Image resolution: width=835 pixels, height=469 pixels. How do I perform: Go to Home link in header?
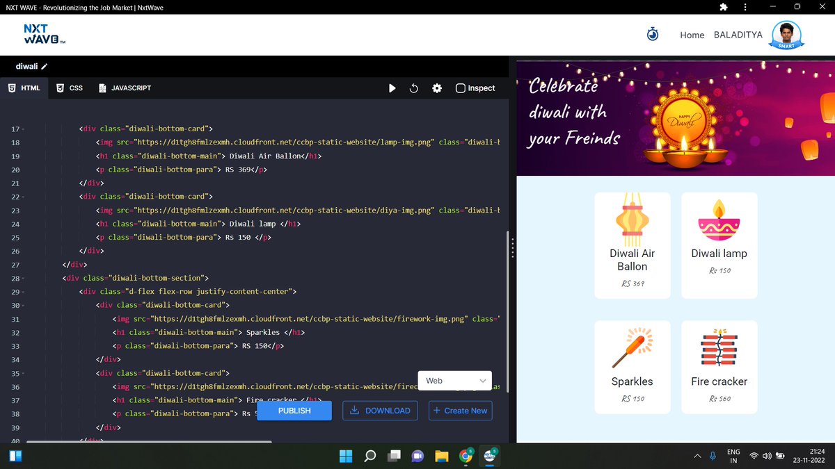692,35
